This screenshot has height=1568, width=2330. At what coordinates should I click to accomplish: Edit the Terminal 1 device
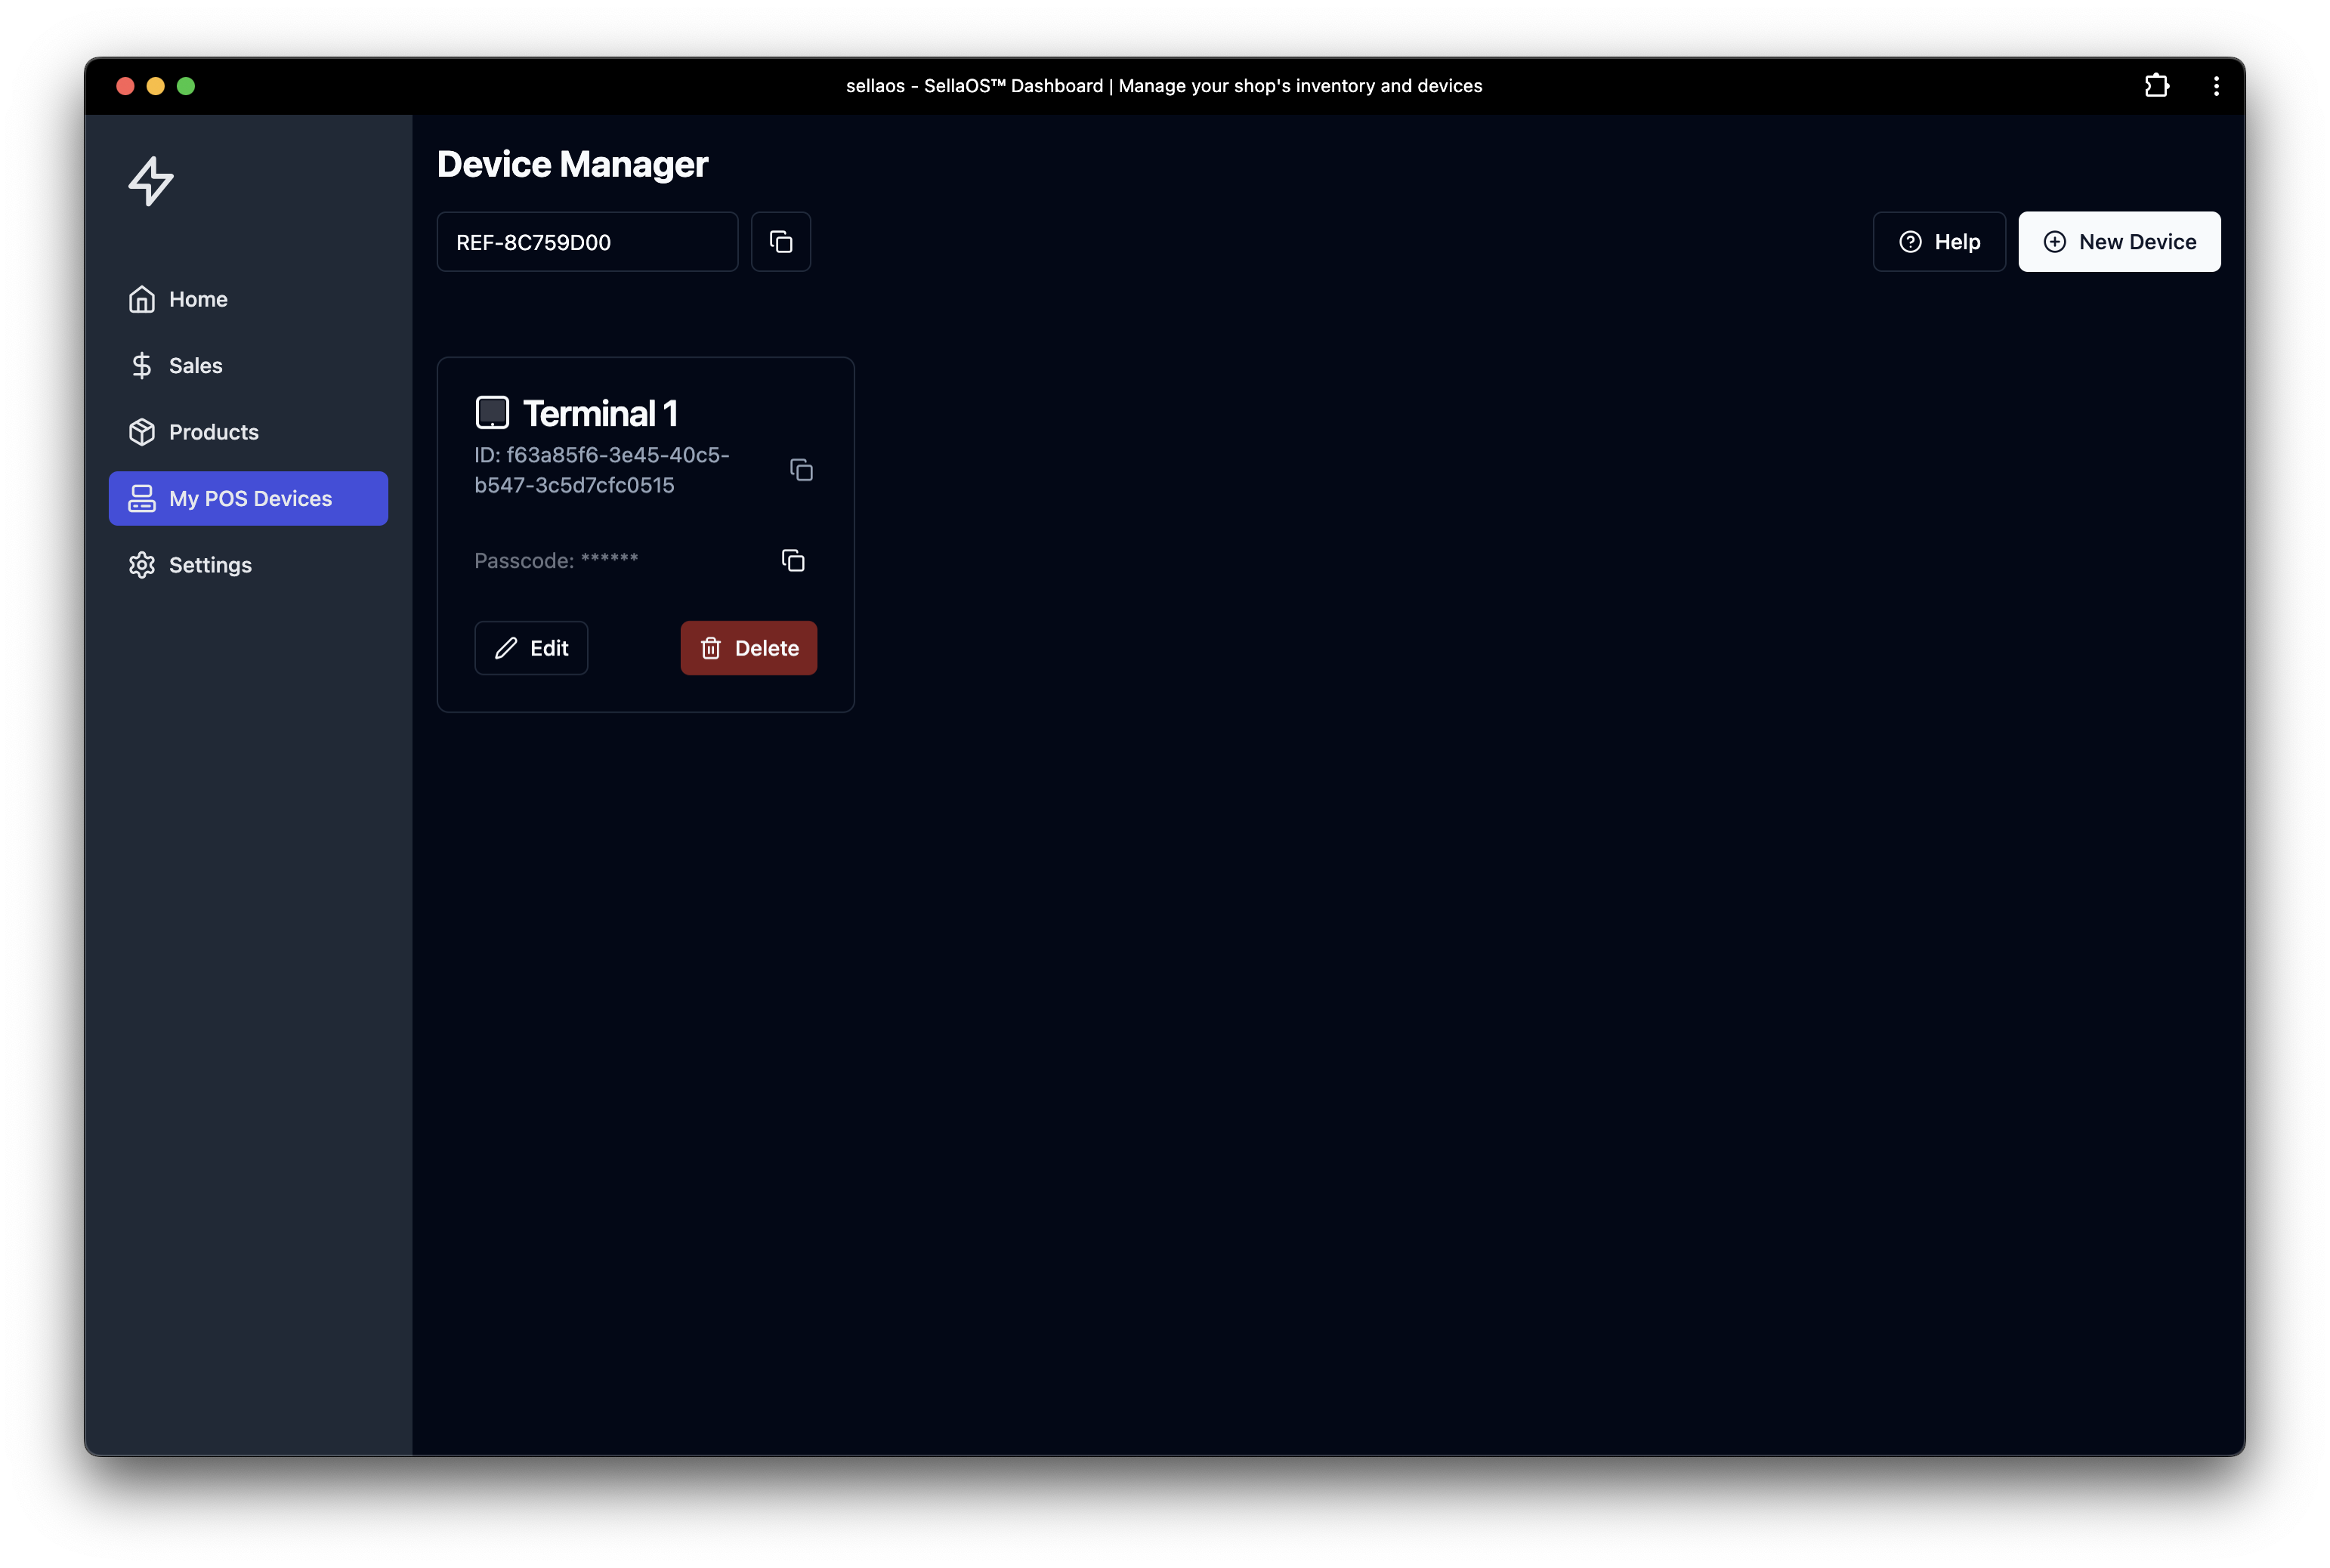(x=531, y=648)
